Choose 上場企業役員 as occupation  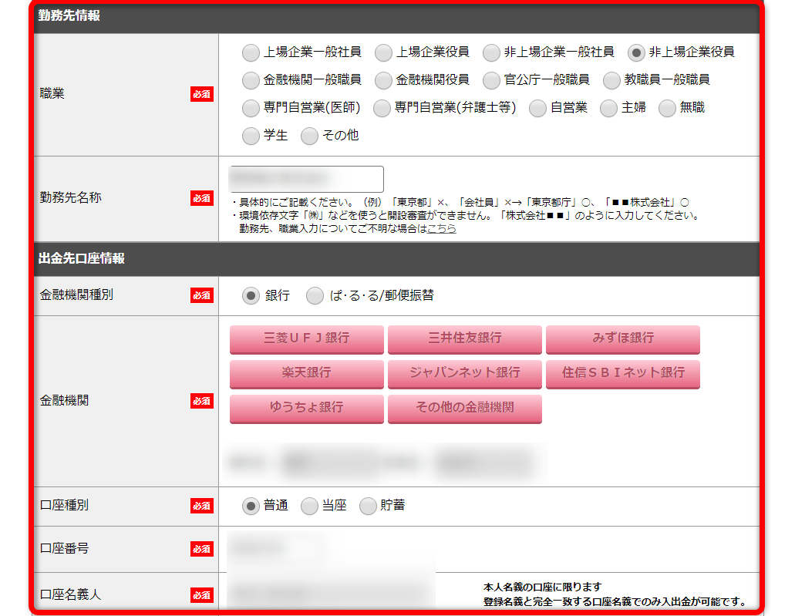click(x=383, y=52)
